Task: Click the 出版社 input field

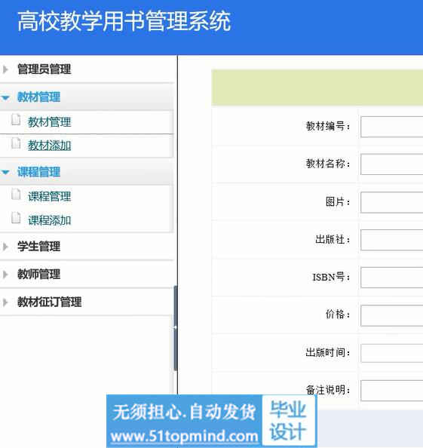Action: pyautogui.click(x=392, y=240)
